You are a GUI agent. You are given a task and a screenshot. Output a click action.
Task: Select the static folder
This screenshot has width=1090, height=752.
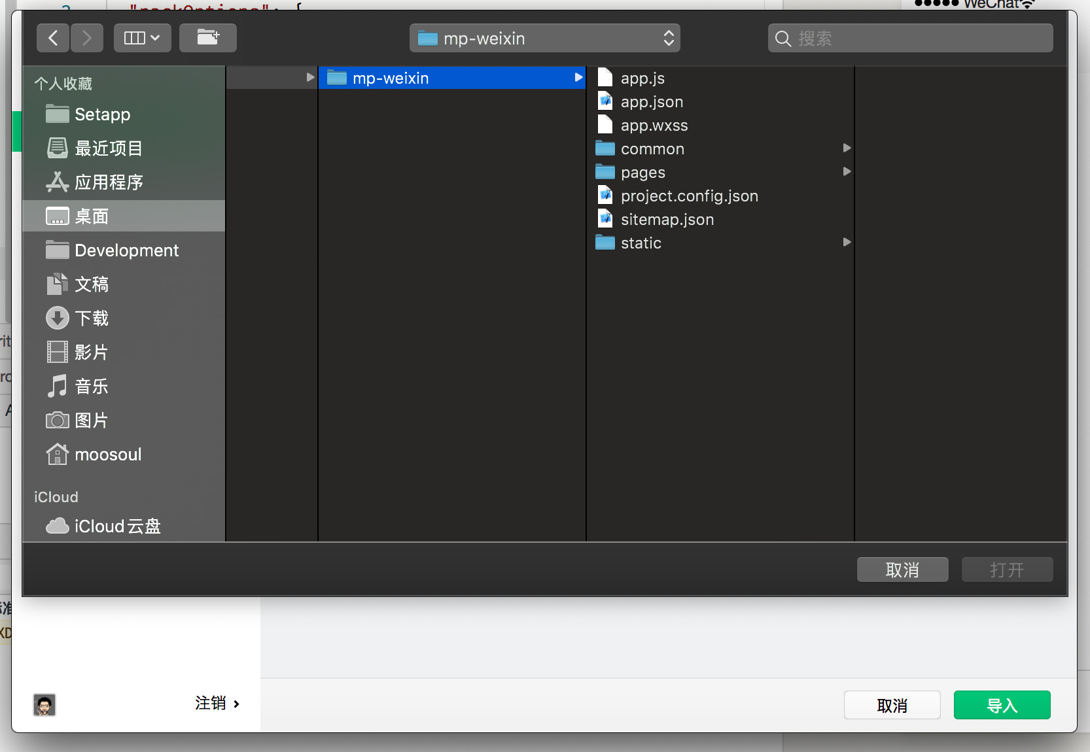point(720,243)
